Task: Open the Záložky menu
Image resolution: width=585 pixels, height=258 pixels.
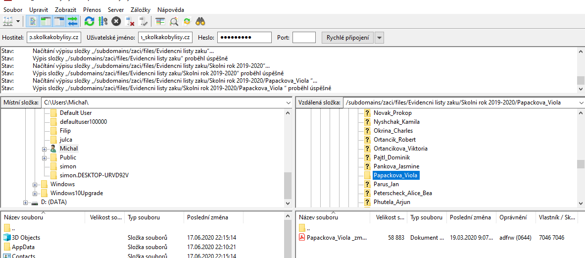Action: tap(141, 10)
